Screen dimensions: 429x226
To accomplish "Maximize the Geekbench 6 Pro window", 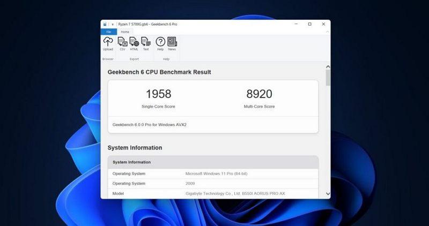I will pos(310,24).
